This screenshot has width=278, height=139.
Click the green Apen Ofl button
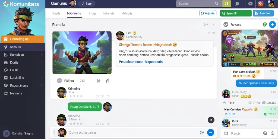pyautogui.click(x=236, y=13)
